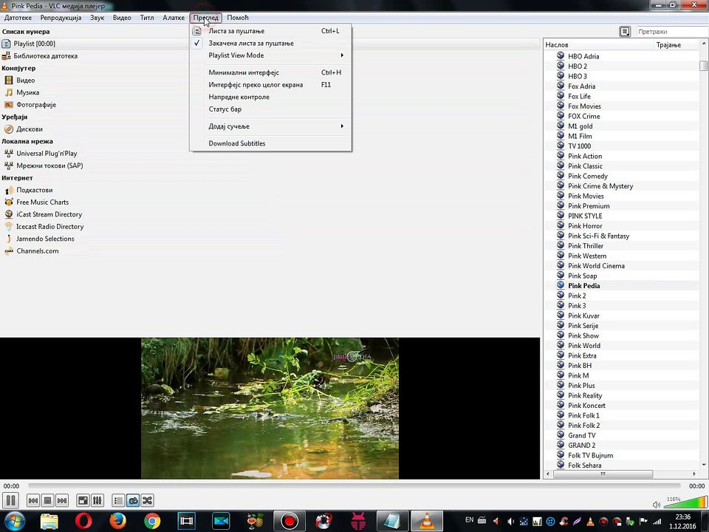This screenshot has height=532, width=709.
Task: Change playlist view icon beside search
Action: [625, 32]
